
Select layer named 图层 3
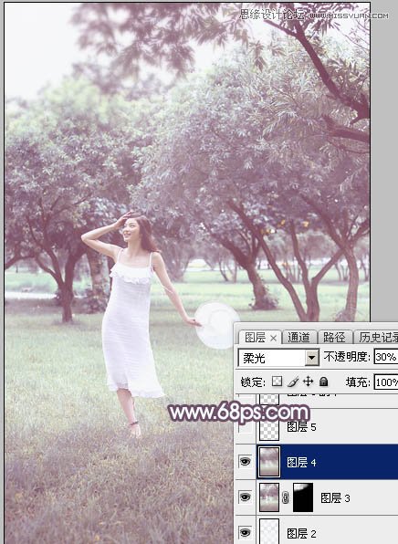point(335,498)
